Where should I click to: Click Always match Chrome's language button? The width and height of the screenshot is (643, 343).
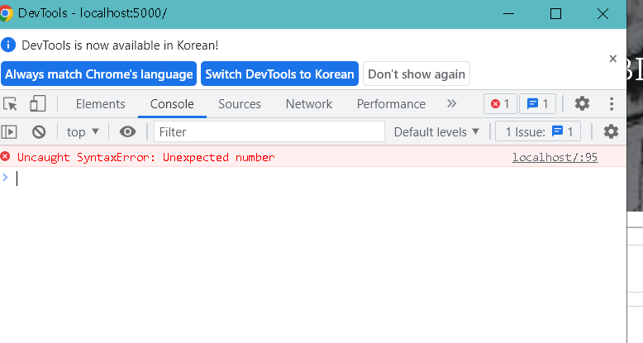coord(99,74)
